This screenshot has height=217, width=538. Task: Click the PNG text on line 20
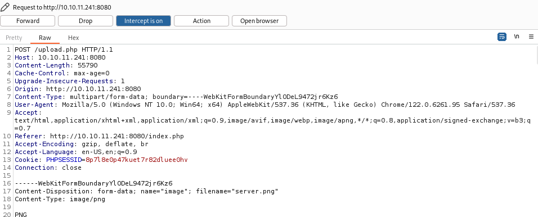(x=21, y=215)
